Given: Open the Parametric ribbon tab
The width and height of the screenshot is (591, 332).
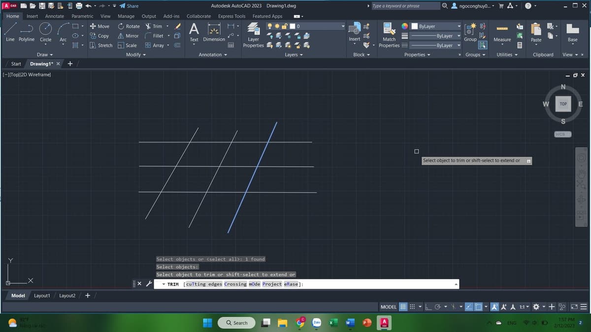Looking at the screenshot, I should [x=82, y=16].
